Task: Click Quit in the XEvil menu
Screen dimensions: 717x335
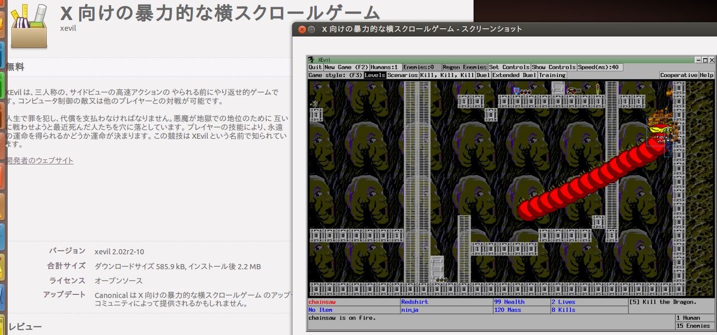Action: [315, 67]
